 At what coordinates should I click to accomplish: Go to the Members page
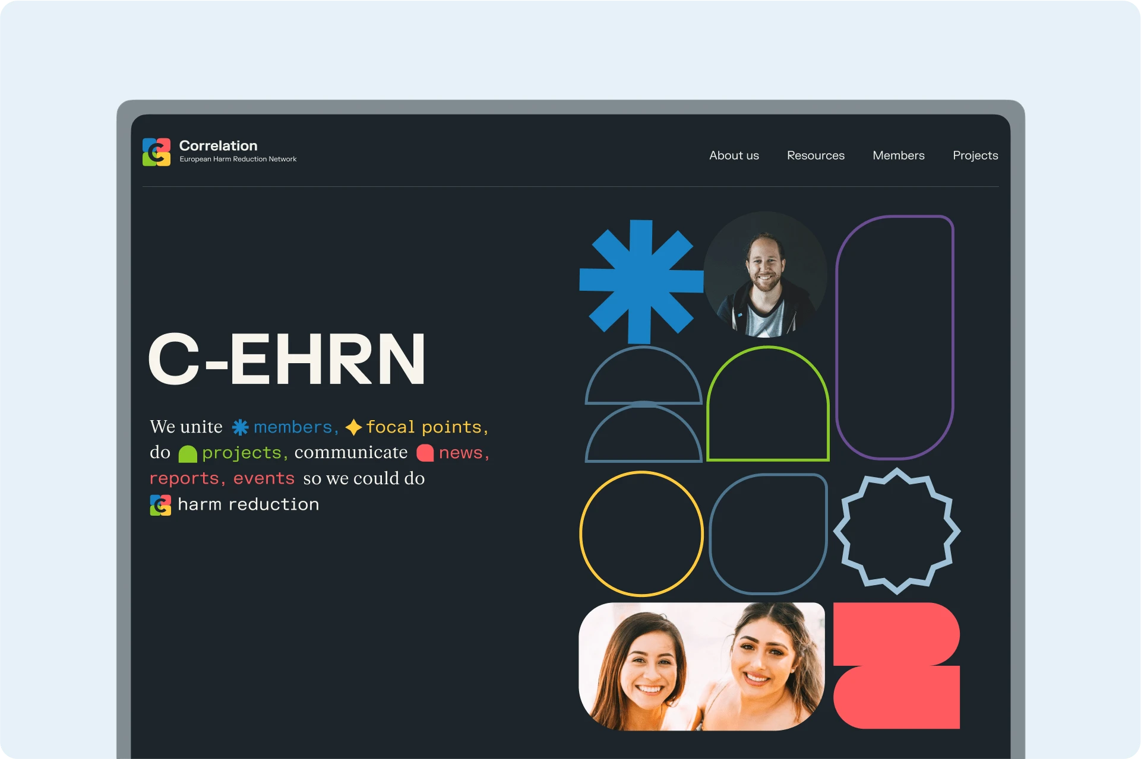pyautogui.click(x=898, y=155)
